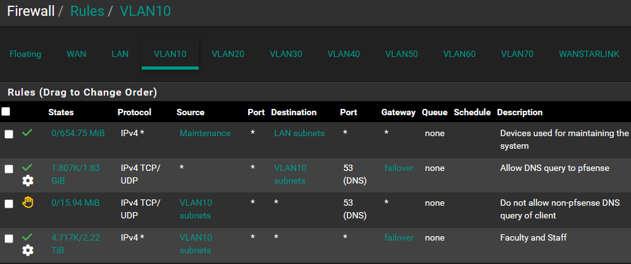Click the 0/654.75 MiB states link

(x=78, y=134)
